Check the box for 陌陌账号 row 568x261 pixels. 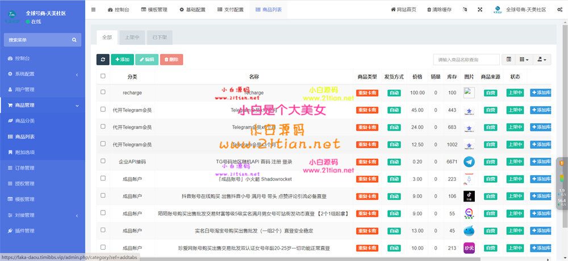(103, 213)
